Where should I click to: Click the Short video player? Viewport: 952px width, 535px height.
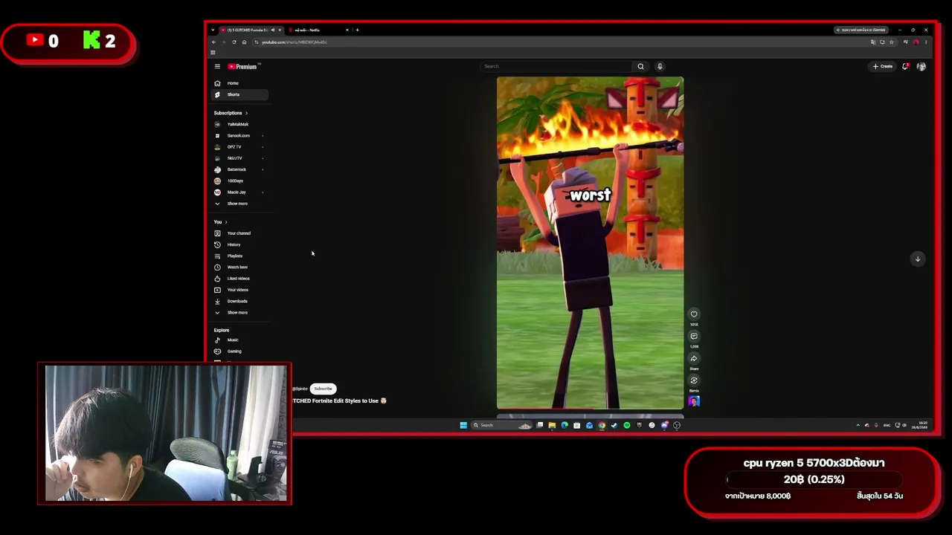[x=590, y=243]
